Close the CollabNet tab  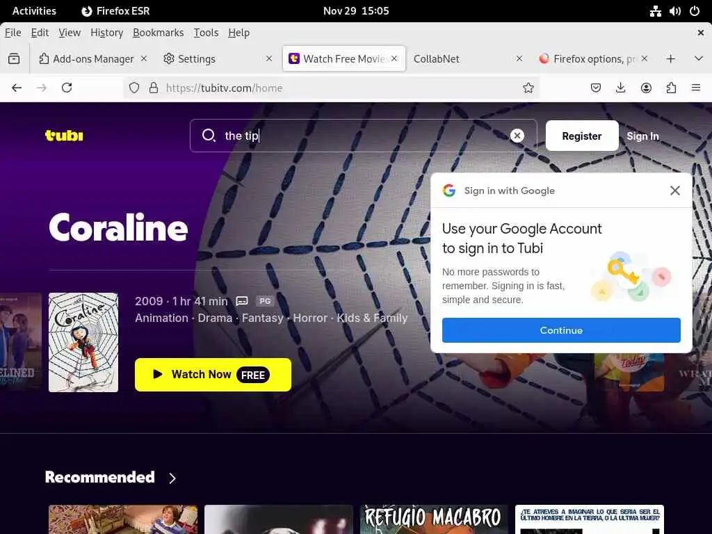pyautogui.click(x=519, y=58)
